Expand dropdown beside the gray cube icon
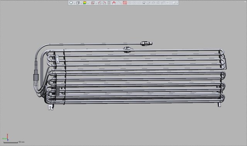 (81, 3)
